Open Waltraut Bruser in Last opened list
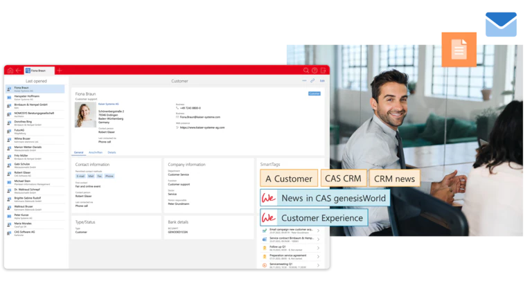 [35, 208]
